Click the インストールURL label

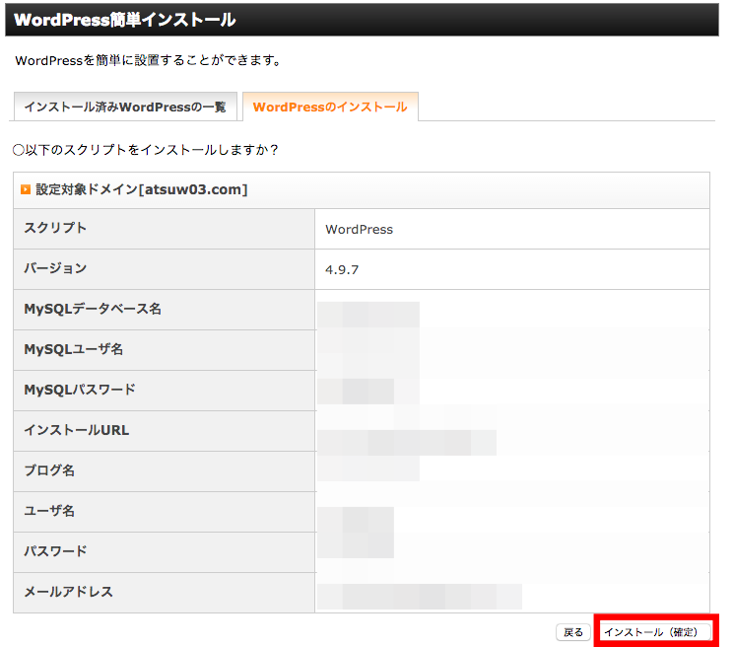click(76, 430)
